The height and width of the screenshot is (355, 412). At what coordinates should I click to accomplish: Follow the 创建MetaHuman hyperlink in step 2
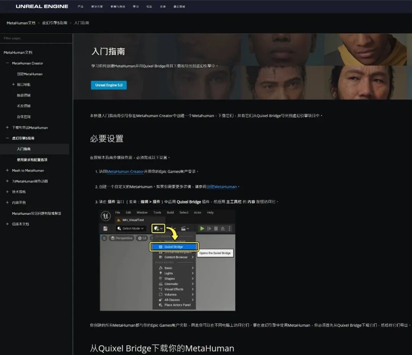tap(222, 187)
